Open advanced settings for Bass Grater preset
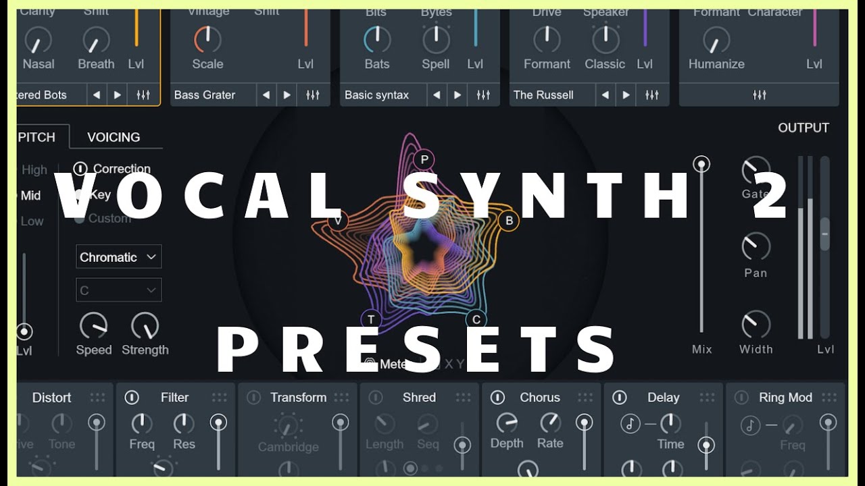Screen dimensions: 865x486 (x=312, y=95)
